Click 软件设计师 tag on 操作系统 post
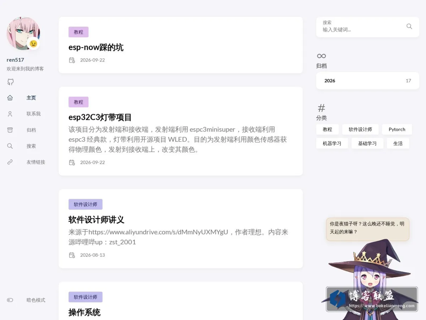The height and width of the screenshot is (320, 426). point(86,297)
